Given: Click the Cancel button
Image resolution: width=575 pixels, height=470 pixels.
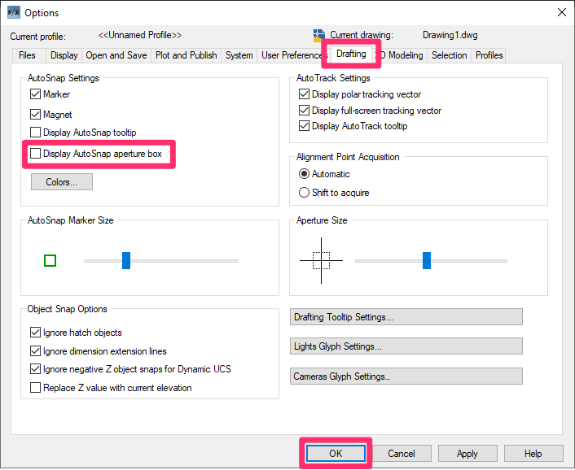Looking at the screenshot, I should click(402, 454).
